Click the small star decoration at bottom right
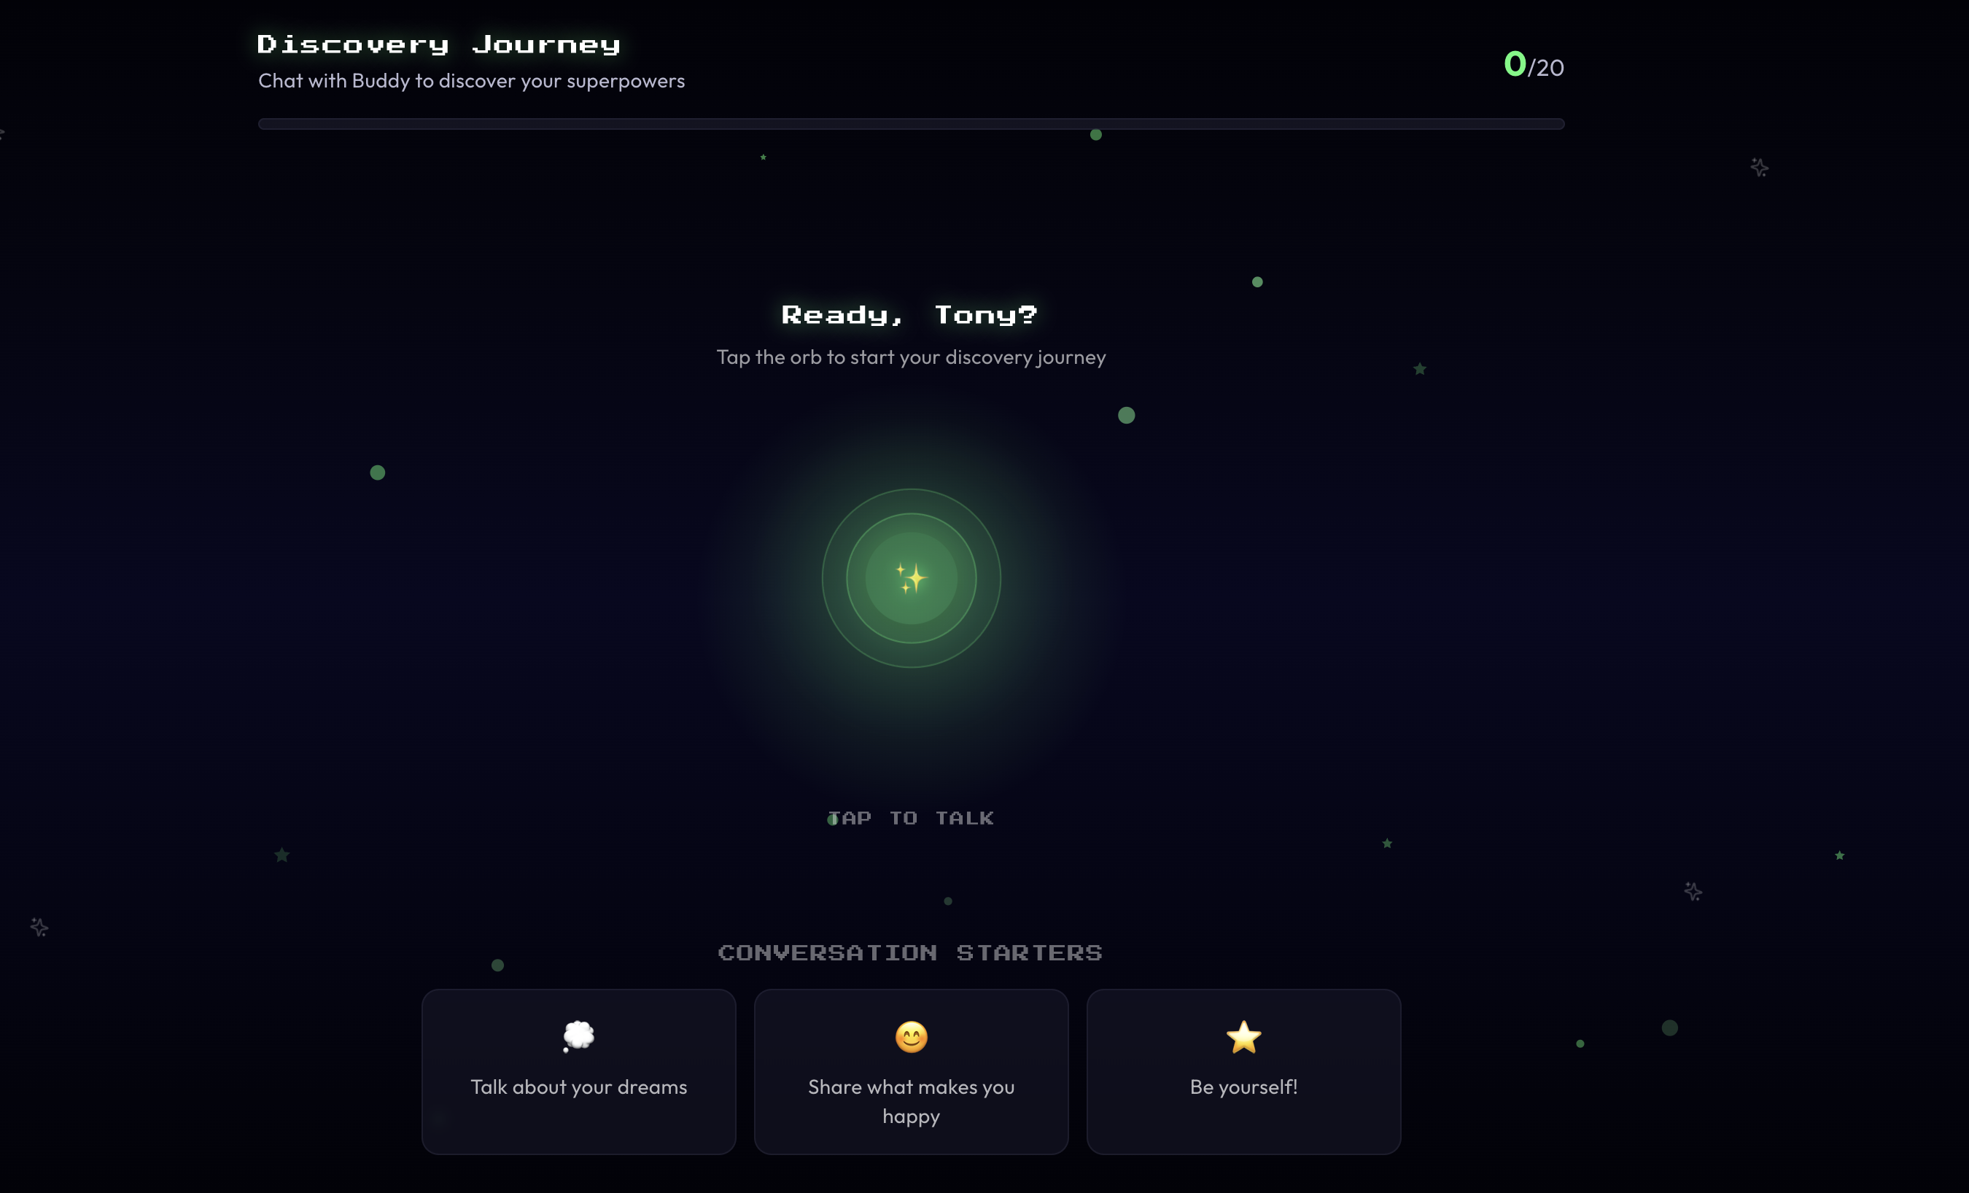Viewport: 1969px width, 1193px height. click(x=1841, y=854)
